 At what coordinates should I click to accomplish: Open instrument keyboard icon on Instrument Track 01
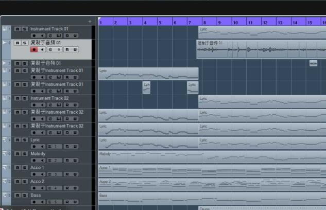[59, 36]
